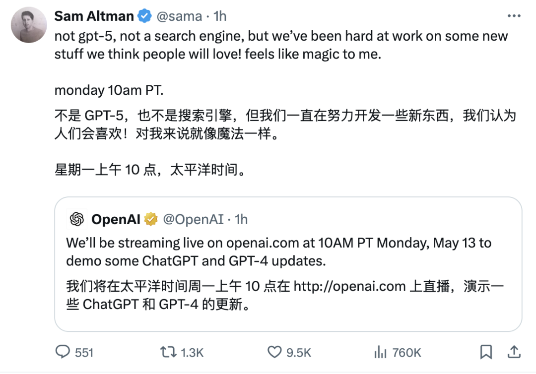Click Sam Altman's blue verified badge
The height and width of the screenshot is (374, 536).
144,16
